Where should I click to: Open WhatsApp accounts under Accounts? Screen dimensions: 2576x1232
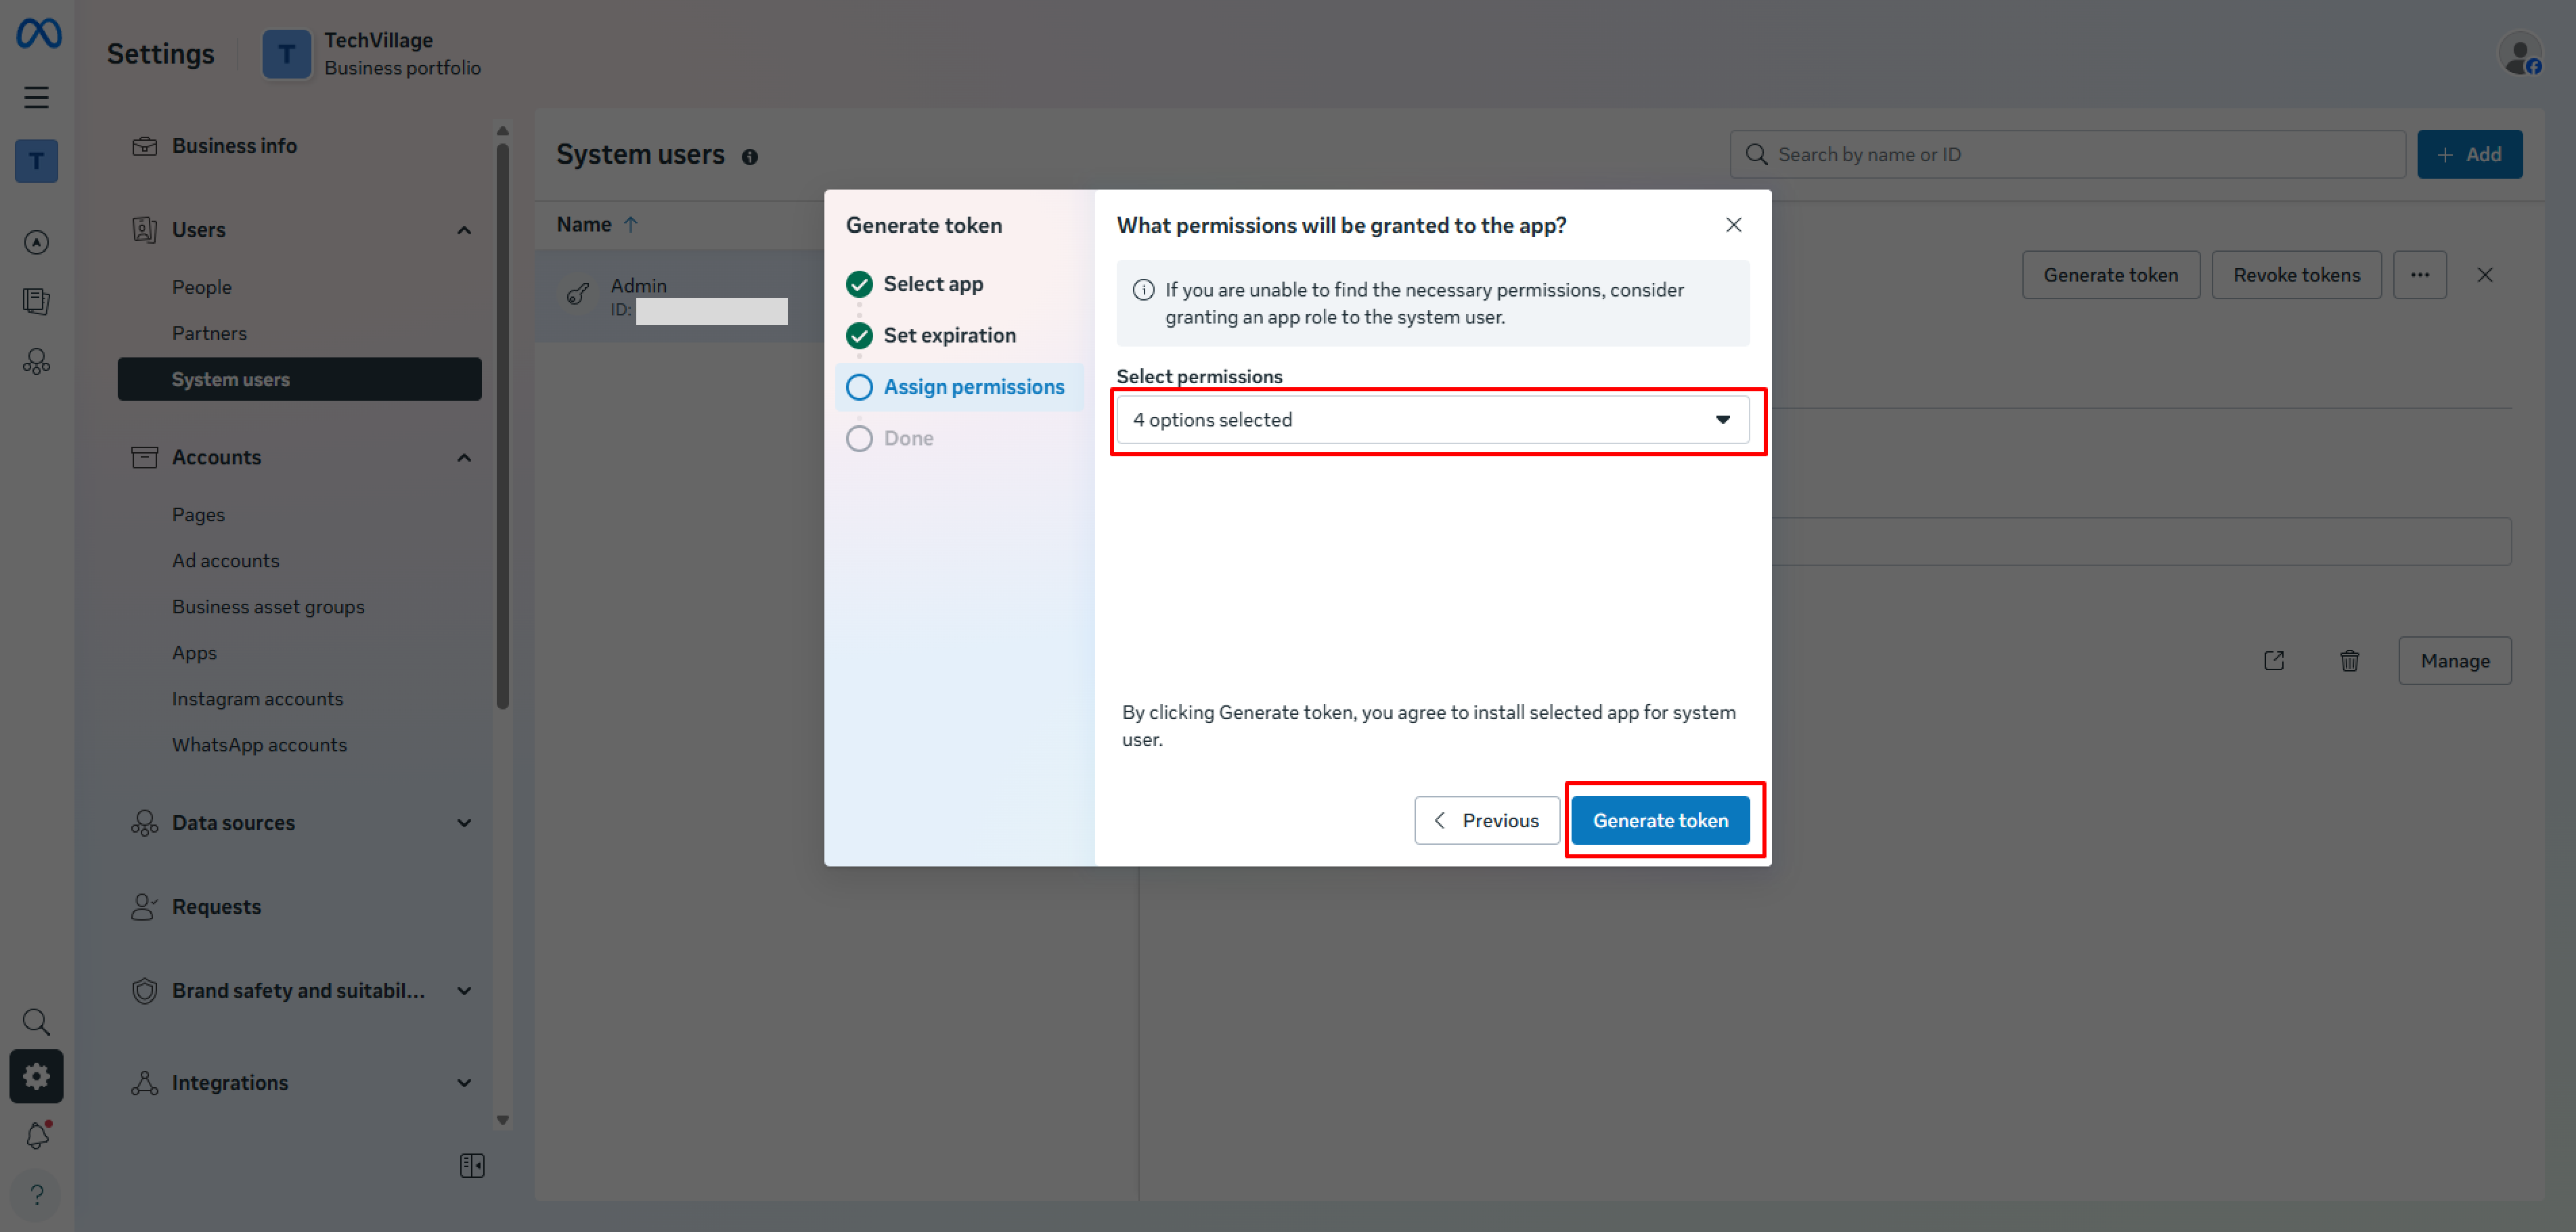click(x=259, y=744)
